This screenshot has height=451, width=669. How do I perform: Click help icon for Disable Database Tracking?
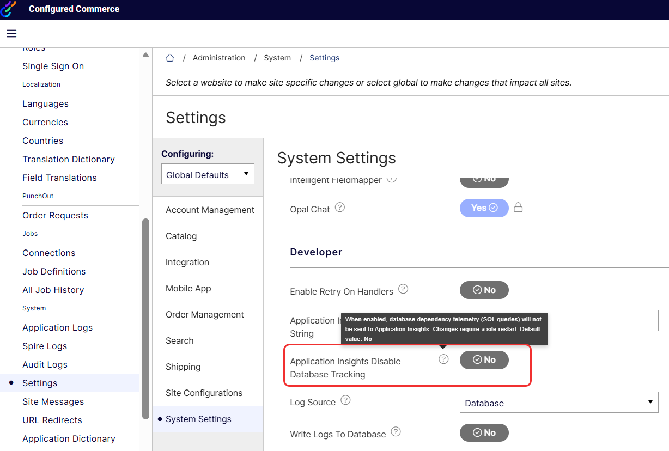(x=444, y=359)
